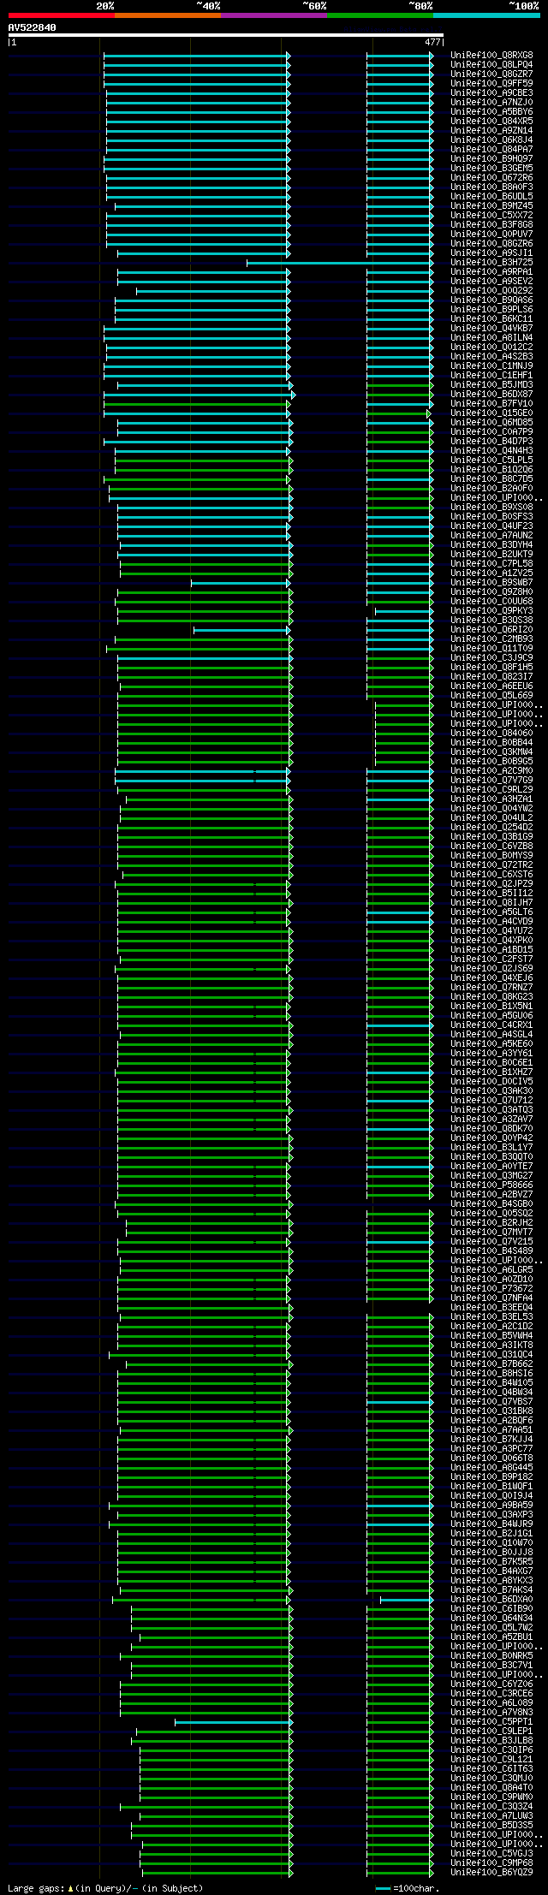
Task: Open hit UniRef100_Q8GZR7
Action: click(491, 74)
